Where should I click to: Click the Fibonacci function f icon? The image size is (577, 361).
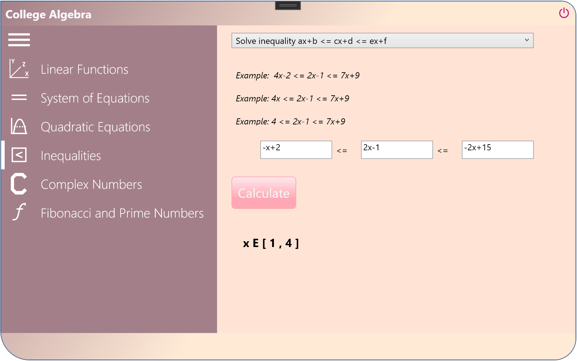[x=19, y=213]
